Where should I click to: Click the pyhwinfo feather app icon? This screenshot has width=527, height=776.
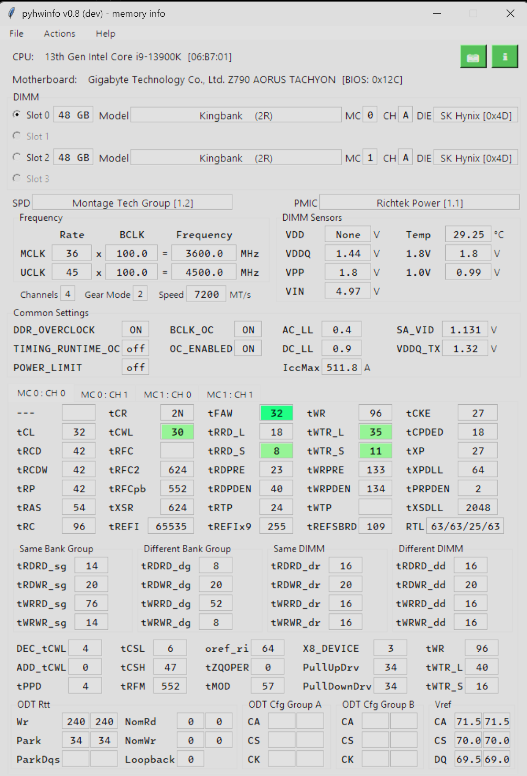click(12, 13)
